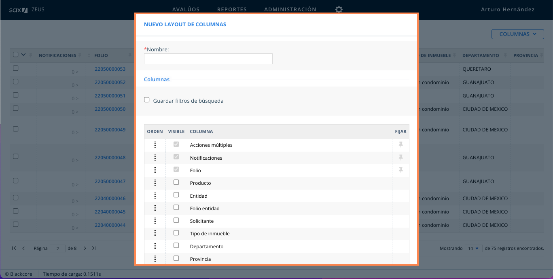Open folio link 22050000047
Viewport: 553px width, 279px height.
[110, 182]
